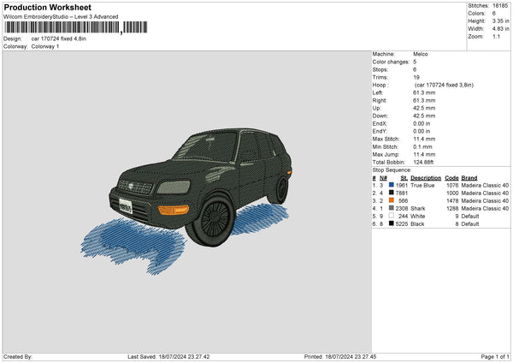Screen dimensions: 513x363
Task: Click the Black swatch in row 6
Action: 392,223
